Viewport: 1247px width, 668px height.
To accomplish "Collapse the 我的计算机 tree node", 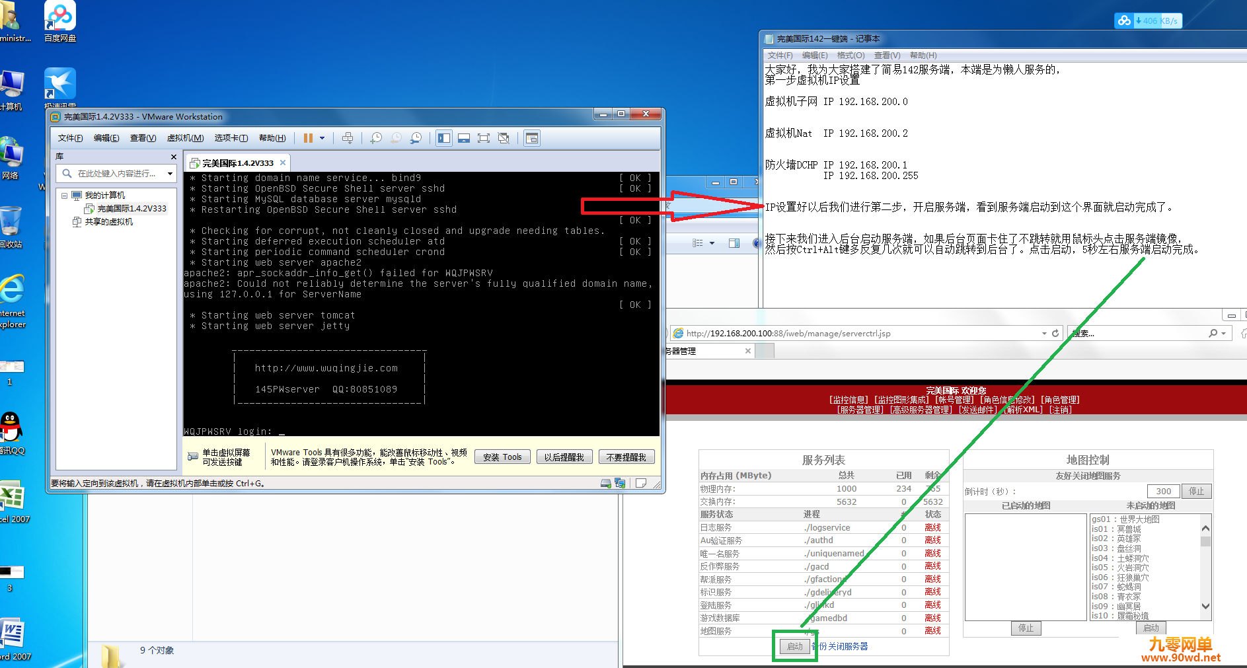I will point(64,196).
